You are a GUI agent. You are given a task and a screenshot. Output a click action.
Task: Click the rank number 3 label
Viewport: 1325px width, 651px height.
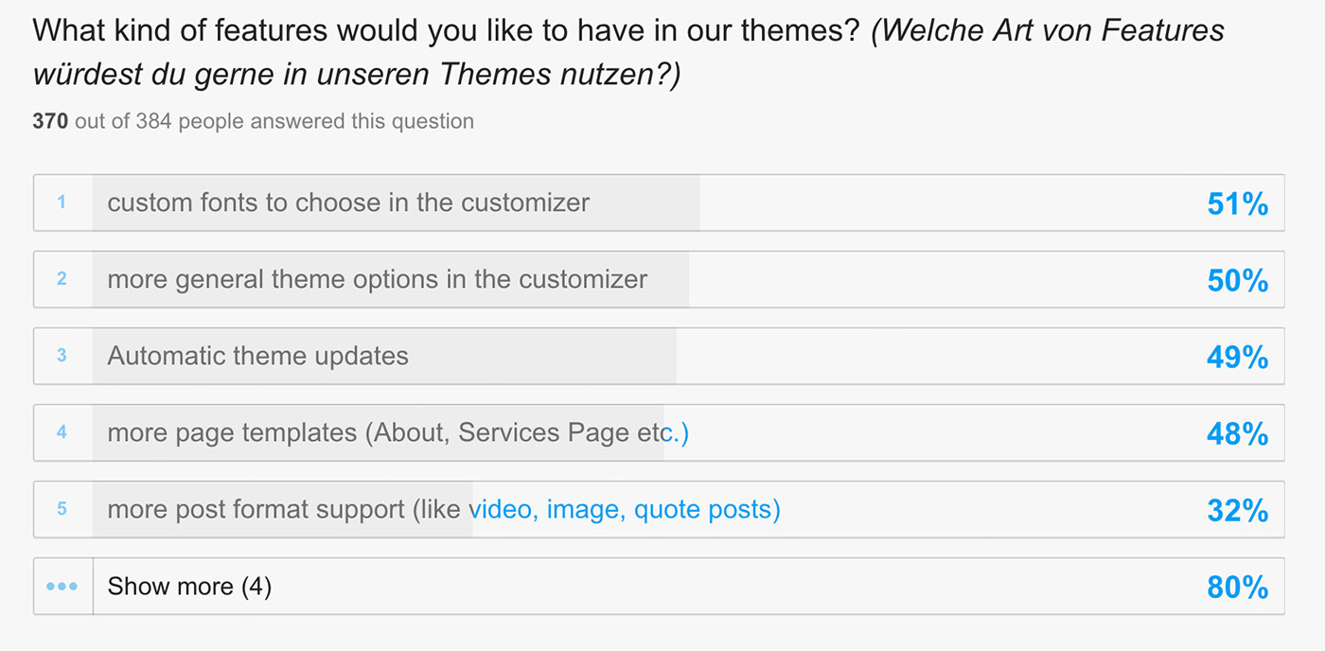click(62, 356)
